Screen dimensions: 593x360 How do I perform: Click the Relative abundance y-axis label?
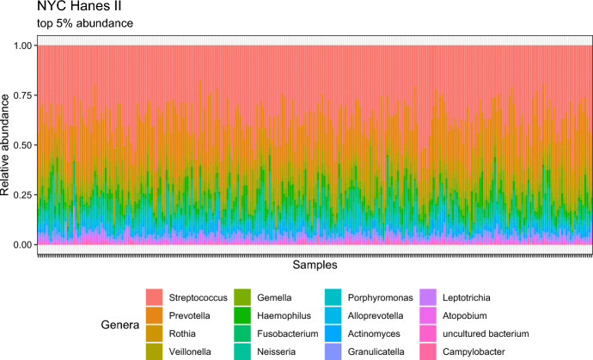[4, 145]
